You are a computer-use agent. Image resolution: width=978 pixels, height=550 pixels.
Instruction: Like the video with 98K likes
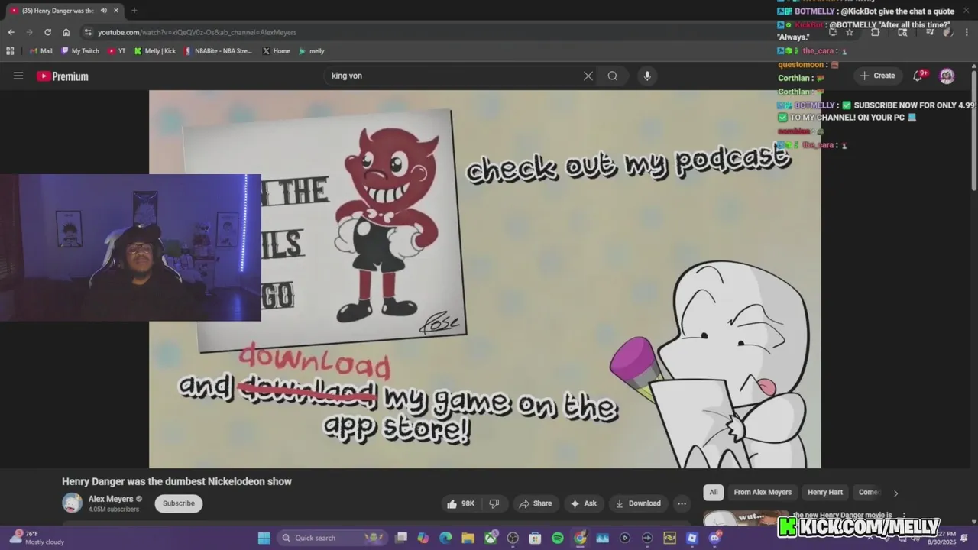click(x=461, y=503)
